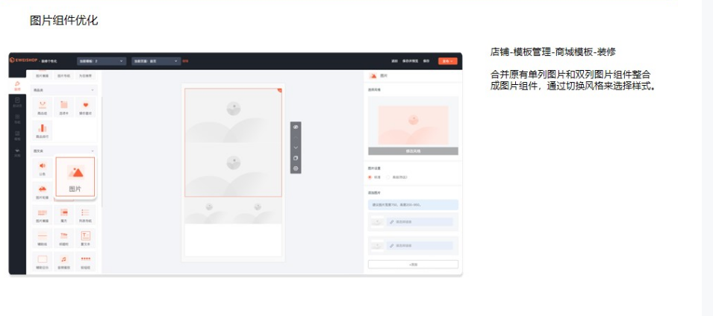Click the first image's link selection field
This screenshot has width=713, height=316.
pyautogui.click(x=420, y=222)
